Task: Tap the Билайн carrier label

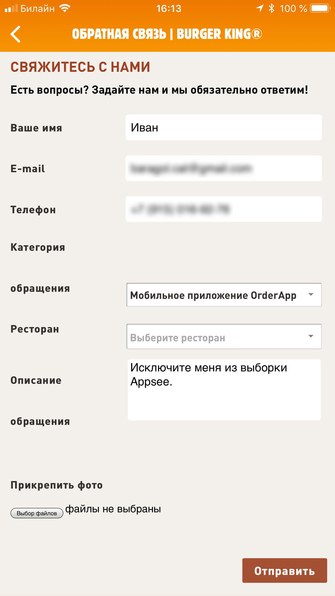Action: pos(36,8)
